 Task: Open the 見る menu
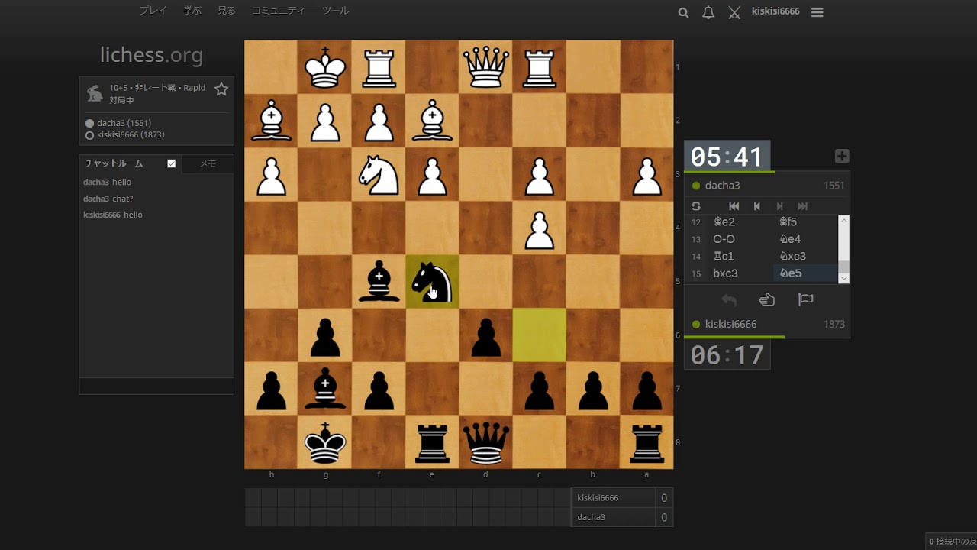click(227, 11)
